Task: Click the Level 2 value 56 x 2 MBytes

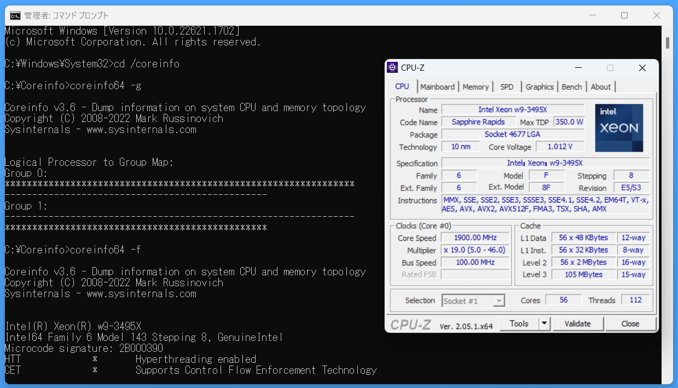Action: tap(583, 262)
